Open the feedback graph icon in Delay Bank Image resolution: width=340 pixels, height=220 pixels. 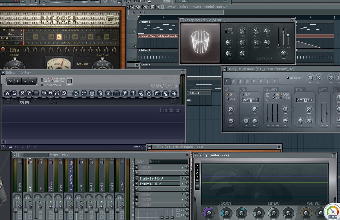267,95
